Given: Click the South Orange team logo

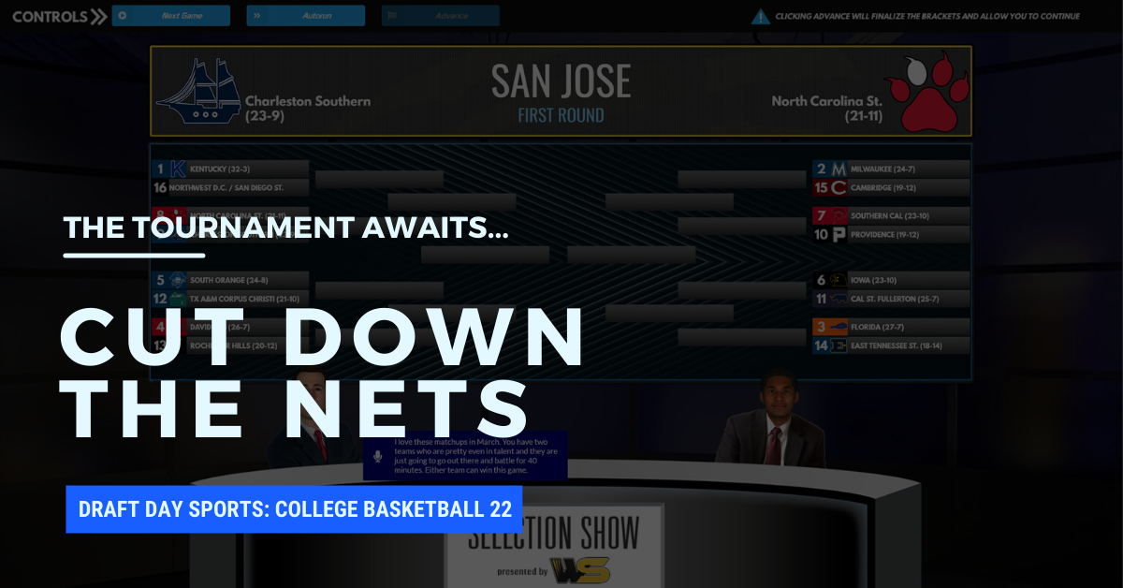Looking at the screenshot, I should click(x=178, y=280).
